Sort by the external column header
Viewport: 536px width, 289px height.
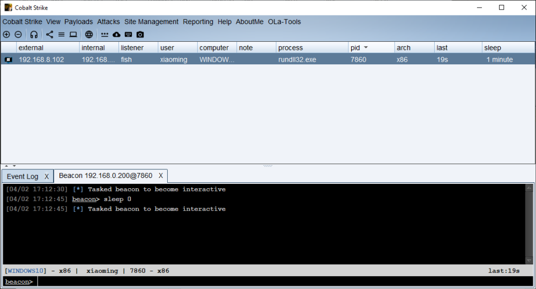click(48, 48)
